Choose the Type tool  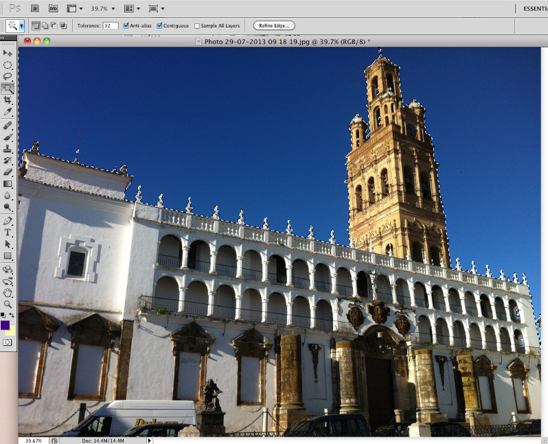(8, 233)
